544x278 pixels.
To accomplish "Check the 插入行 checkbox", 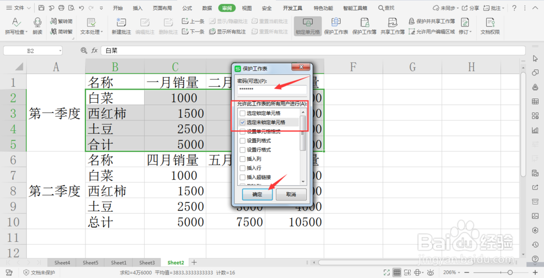I will pyautogui.click(x=243, y=168).
